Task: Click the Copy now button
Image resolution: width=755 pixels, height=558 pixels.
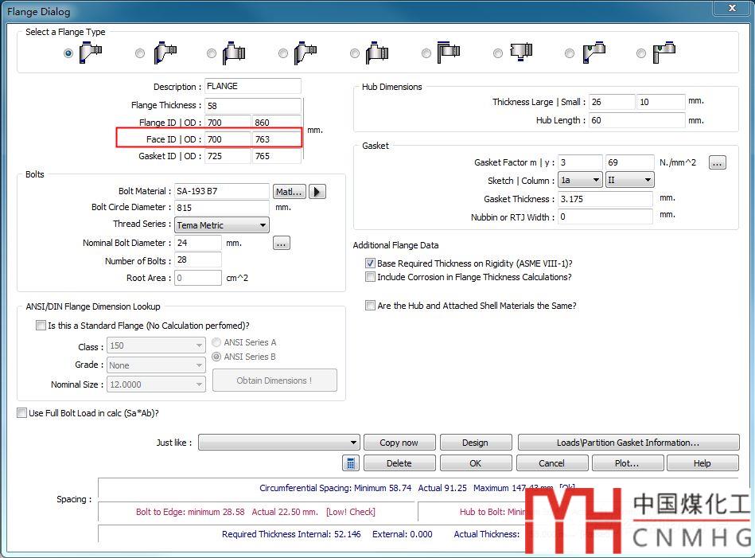Action: pos(399,443)
